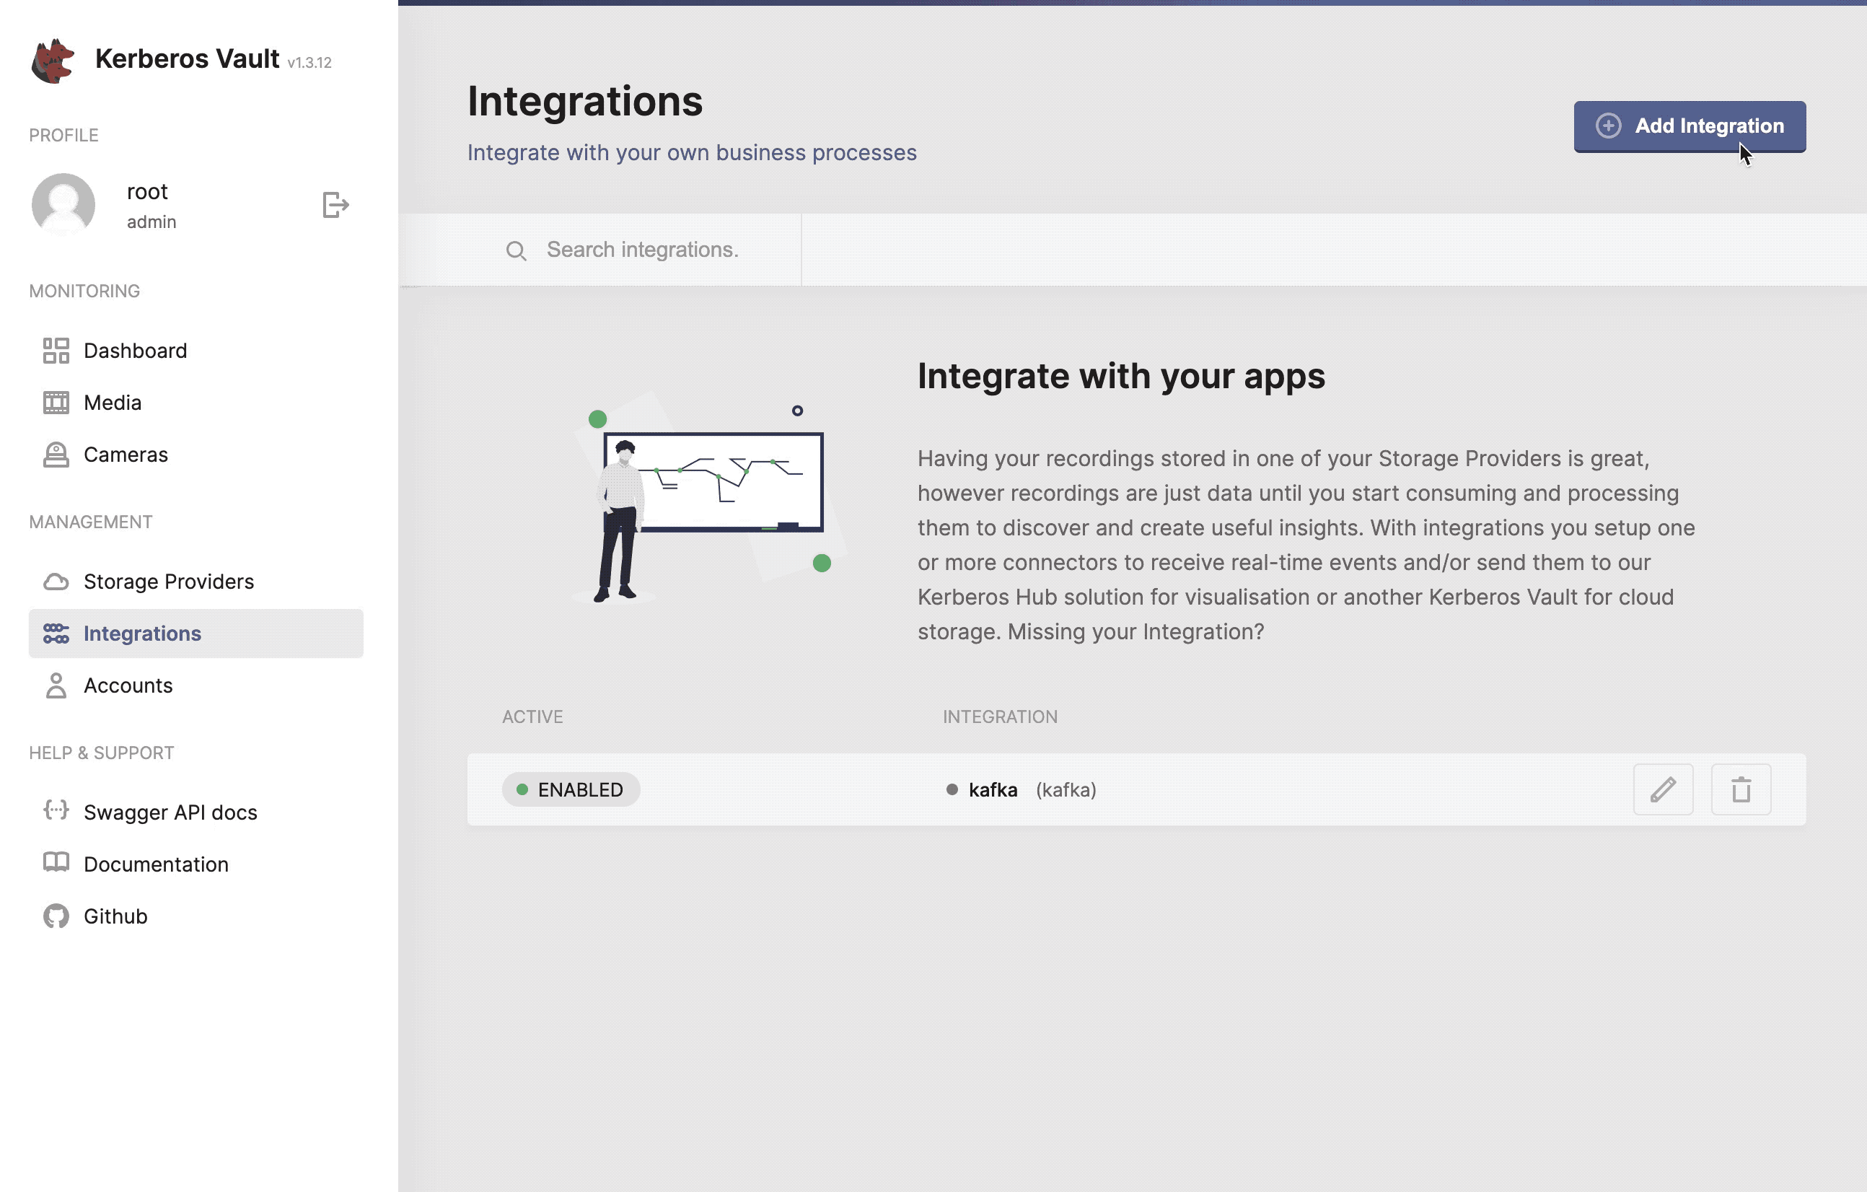
Task: Click the edit pencil icon for kafka
Action: point(1661,789)
